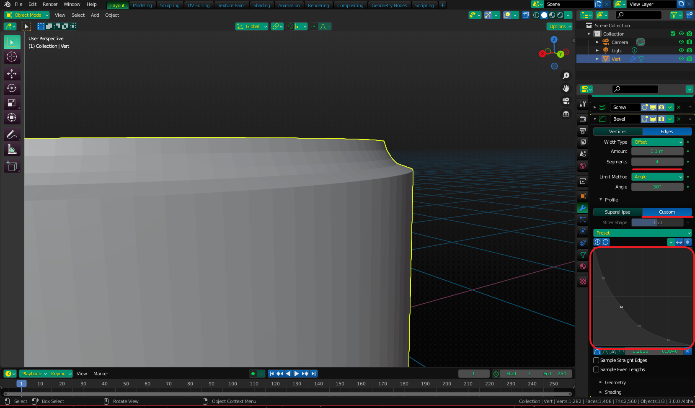The image size is (695, 408).
Task: Select the Move tool
Action: point(12,74)
